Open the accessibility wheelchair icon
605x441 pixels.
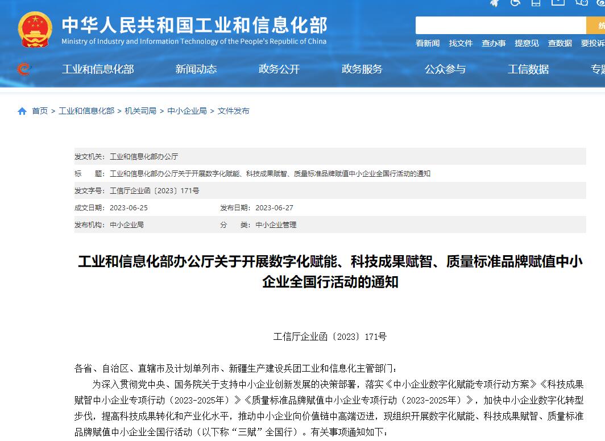pos(516,3)
